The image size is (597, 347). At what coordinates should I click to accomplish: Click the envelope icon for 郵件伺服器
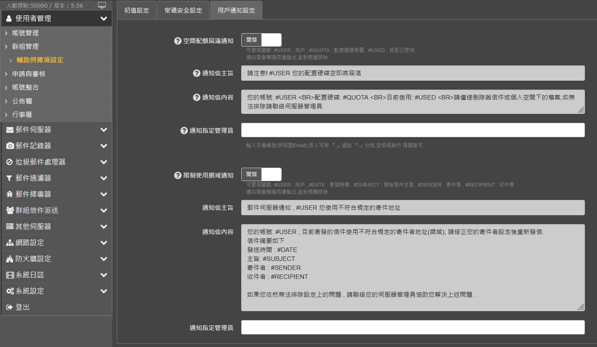[x=9, y=130]
